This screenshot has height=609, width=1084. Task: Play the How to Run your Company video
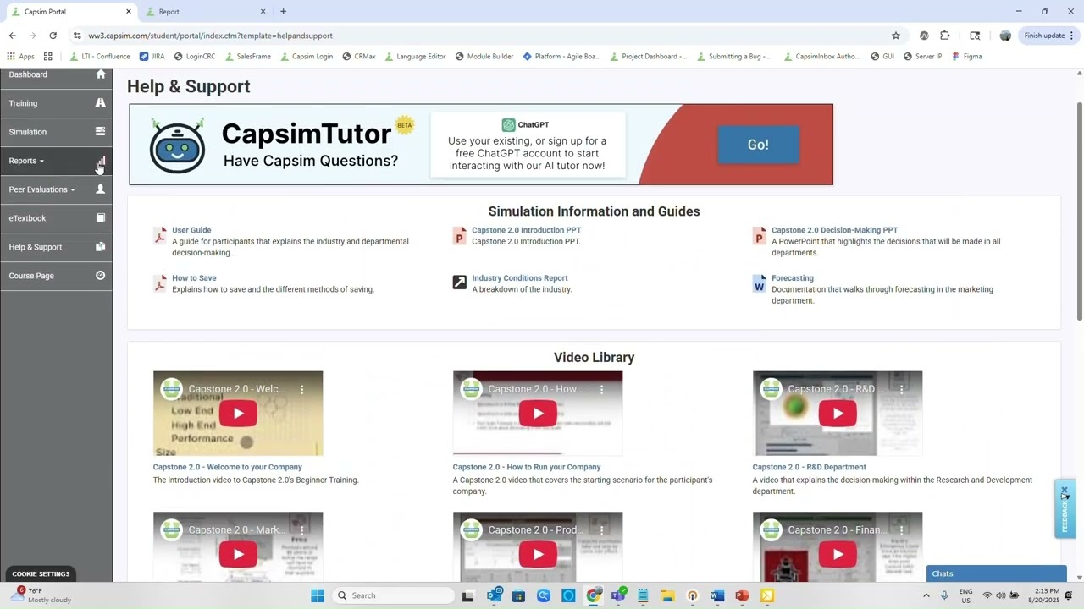click(538, 414)
